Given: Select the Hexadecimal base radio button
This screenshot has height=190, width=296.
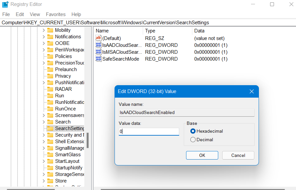Looking at the screenshot, I should pos(193,131).
